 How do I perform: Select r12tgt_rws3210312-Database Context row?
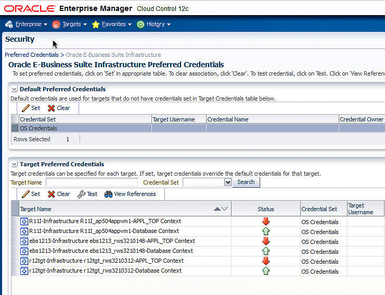198,271
